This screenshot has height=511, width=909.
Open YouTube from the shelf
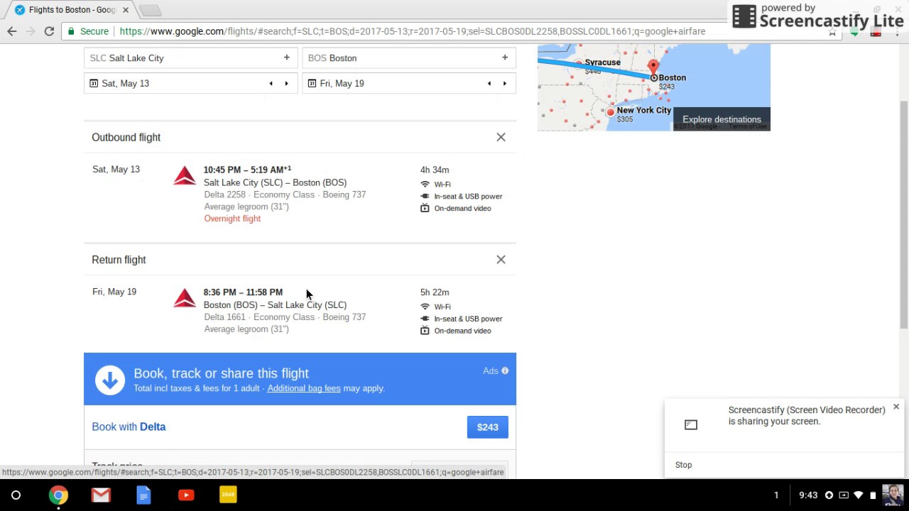tap(186, 495)
